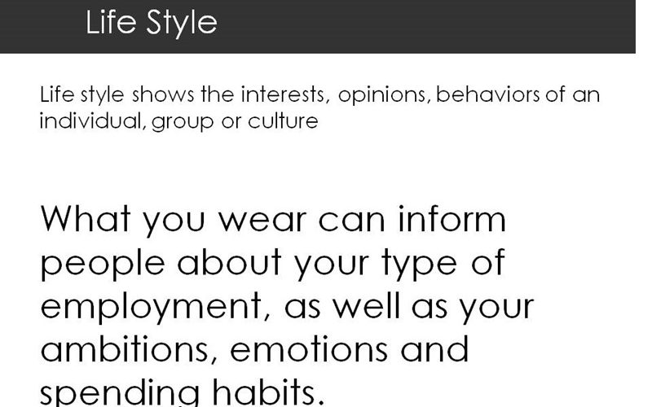Viewport: 652px width, 407px height.
Task: Click the word 'emotions' in the large text
Action: (x=309, y=351)
